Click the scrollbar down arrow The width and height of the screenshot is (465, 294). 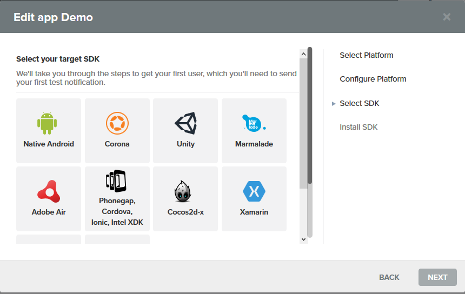coord(303,238)
